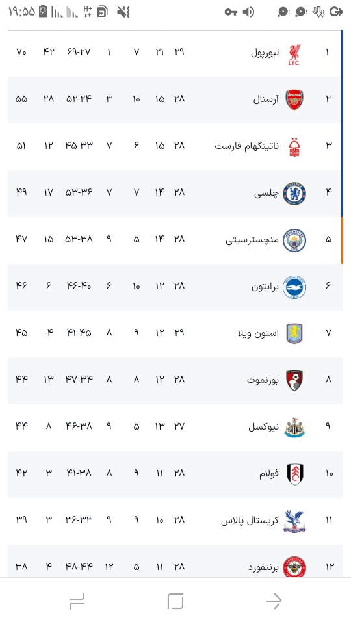351x624 pixels.
Task: Tap the Arsenal club crest
Action: (294, 100)
